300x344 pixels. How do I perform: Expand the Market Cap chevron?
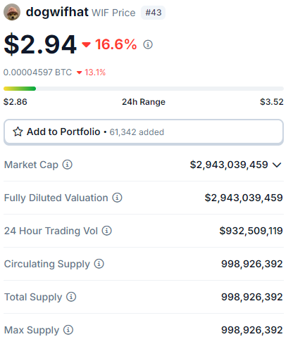(277, 165)
